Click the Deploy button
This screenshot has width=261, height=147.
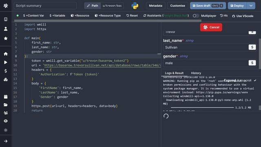point(237,6)
